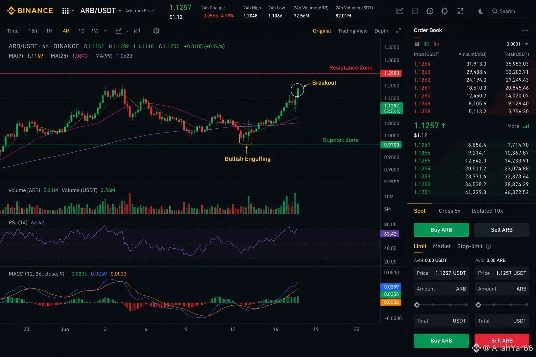Open the header settings gear icon
This screenshot has width=536, height=357.
click(445, 11)
